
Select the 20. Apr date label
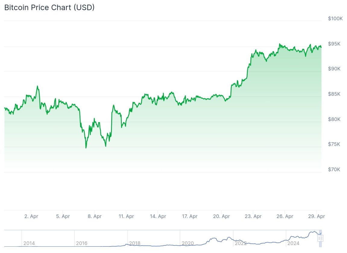coord(221,216)
